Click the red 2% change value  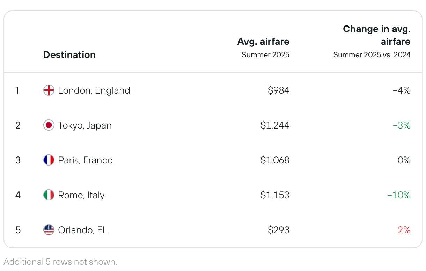pos(404,230)
